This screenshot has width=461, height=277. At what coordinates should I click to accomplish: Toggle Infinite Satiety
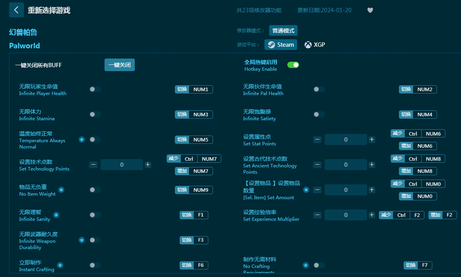tap(319, 114)
